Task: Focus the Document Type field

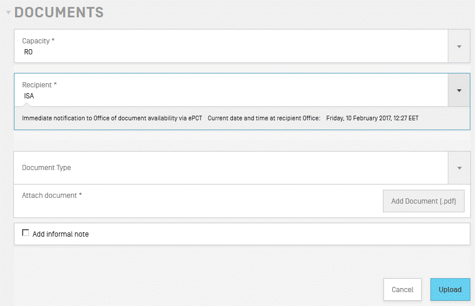Action: (x=232, y=168)
